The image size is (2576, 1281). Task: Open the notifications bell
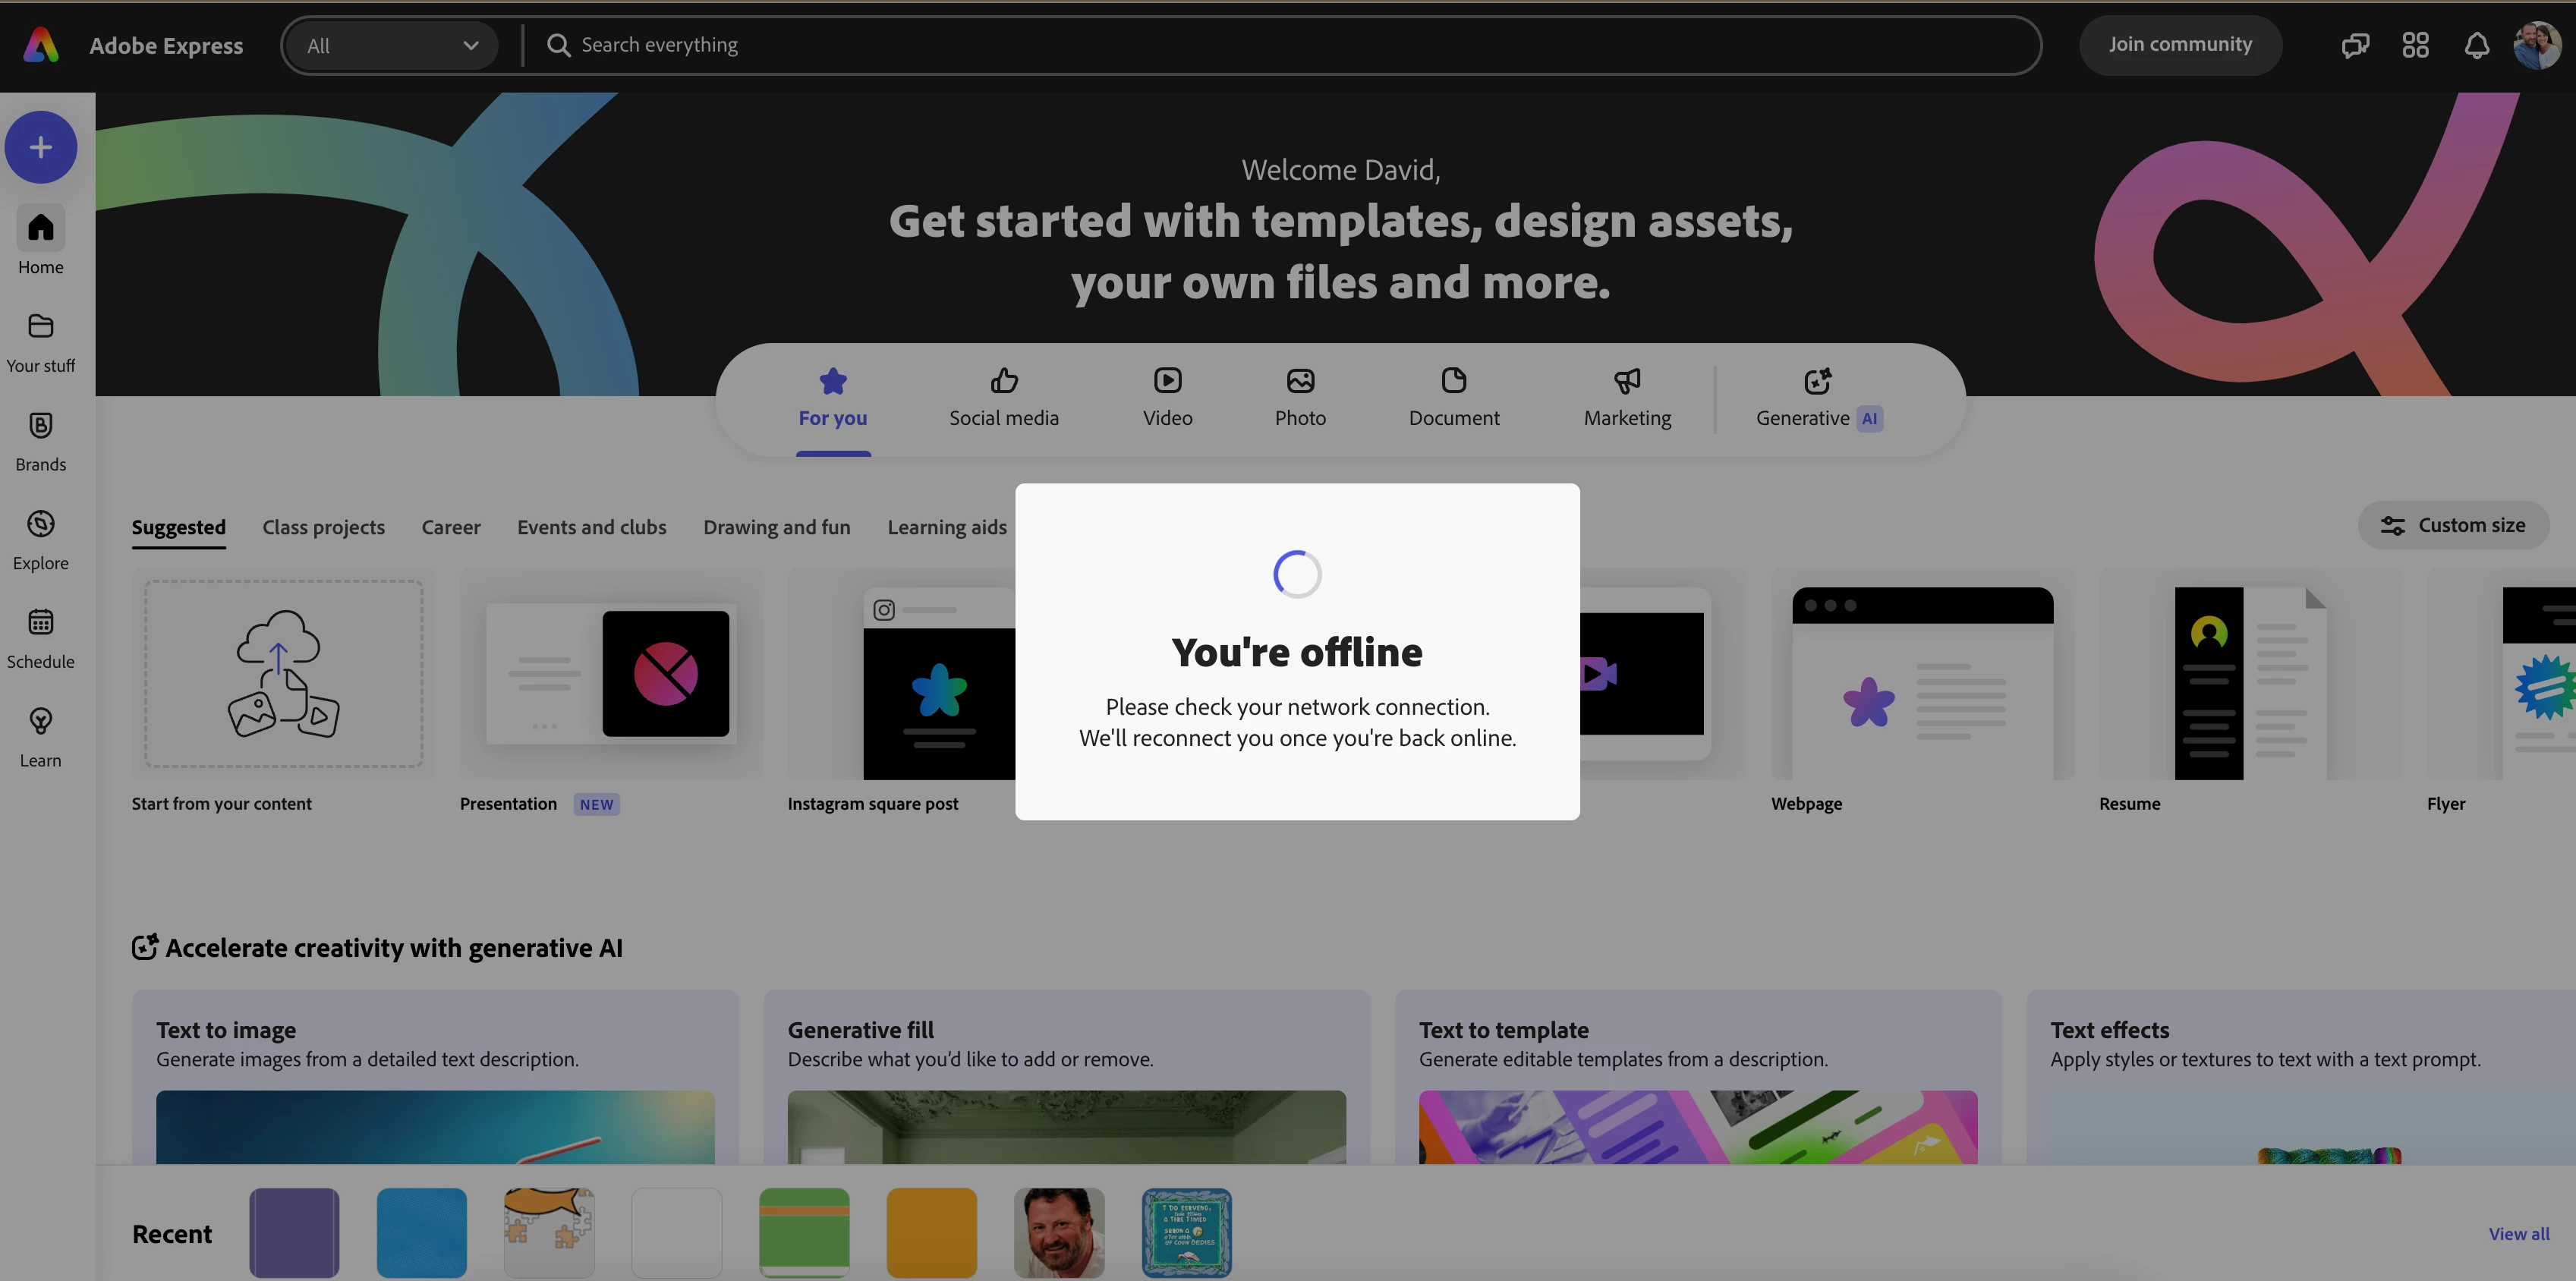(x=2476, y=45)
